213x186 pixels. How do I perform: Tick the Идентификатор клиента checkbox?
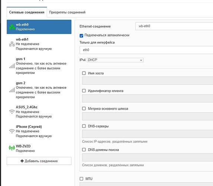[84, 91]
